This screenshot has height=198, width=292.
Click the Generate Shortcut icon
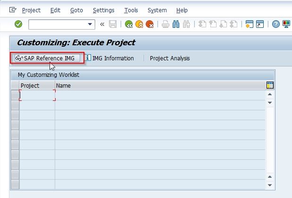coord(260,24)
